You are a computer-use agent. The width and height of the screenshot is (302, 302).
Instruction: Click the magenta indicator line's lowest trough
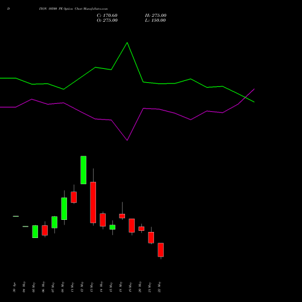coord(127,140)
